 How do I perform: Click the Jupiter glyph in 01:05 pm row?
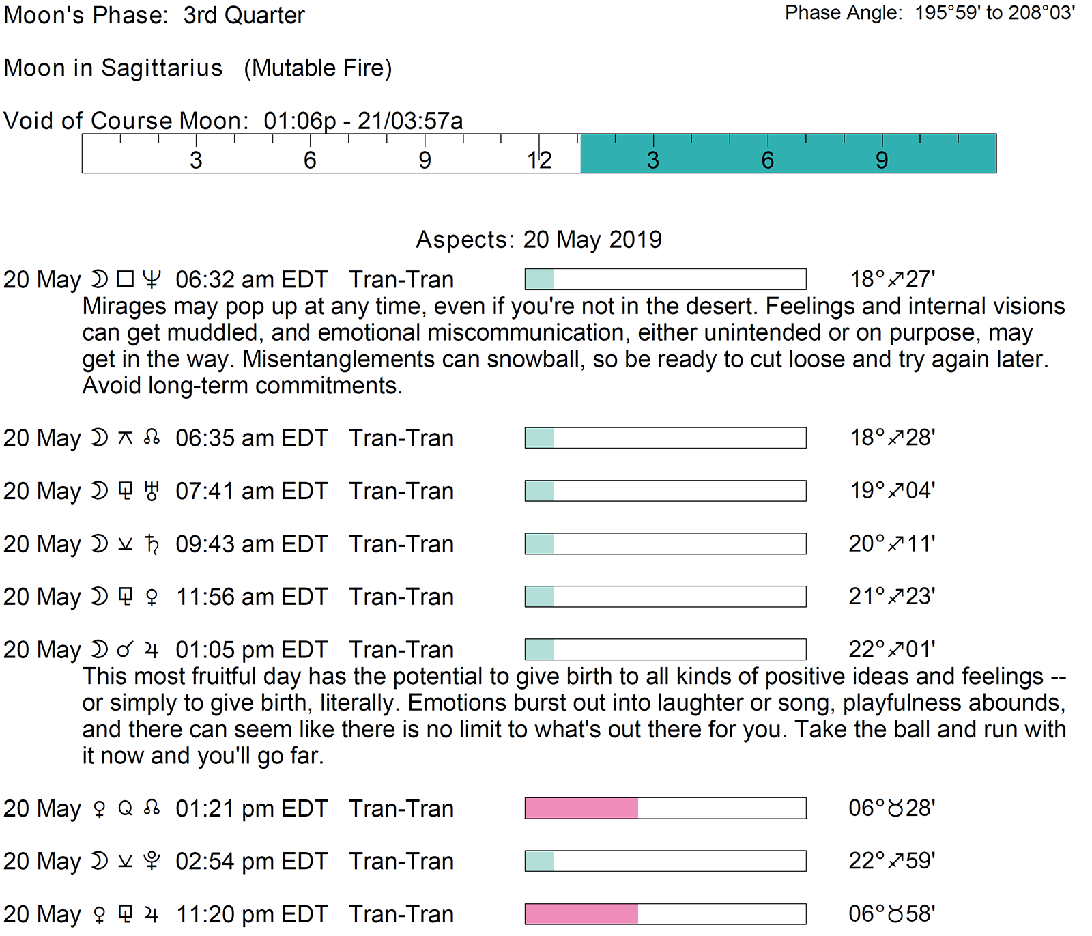[152, 650]
